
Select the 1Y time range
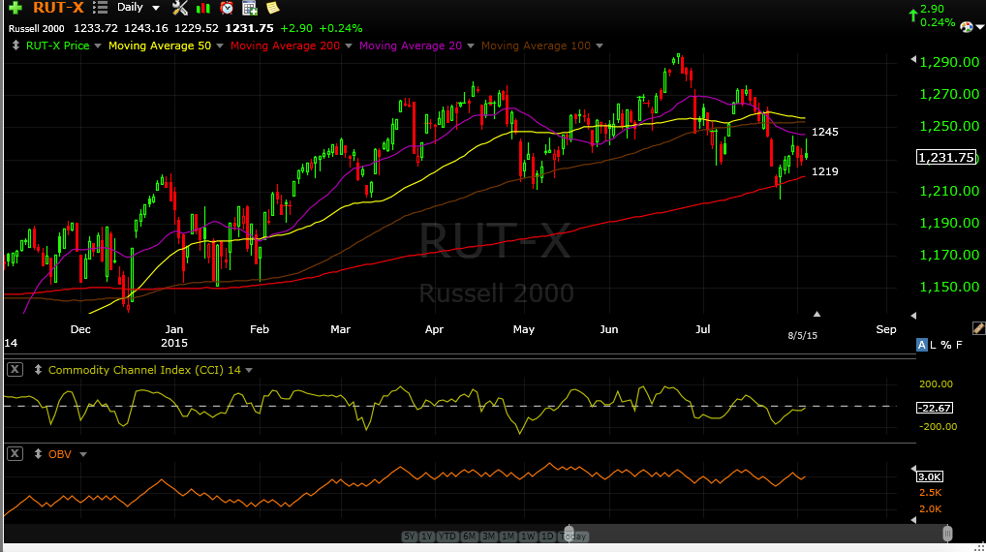pyautogui.click(x=427, y=537)
